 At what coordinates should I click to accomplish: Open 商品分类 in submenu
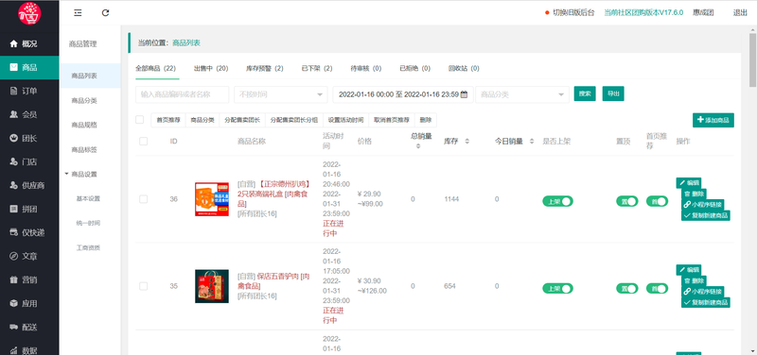click(x=84, y=101)
